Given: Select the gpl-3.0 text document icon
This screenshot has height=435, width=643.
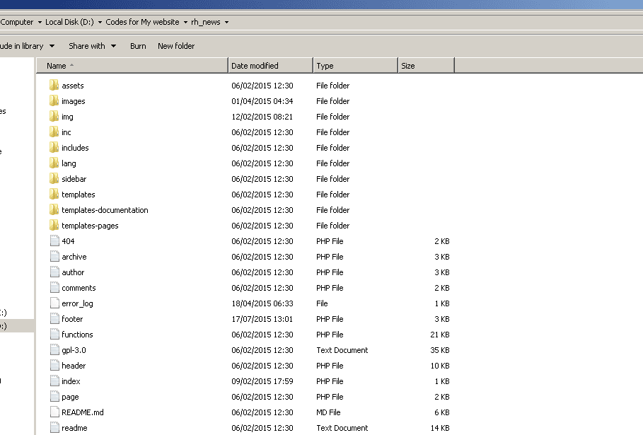Looking at the screenshot, I should pos(54,350).
